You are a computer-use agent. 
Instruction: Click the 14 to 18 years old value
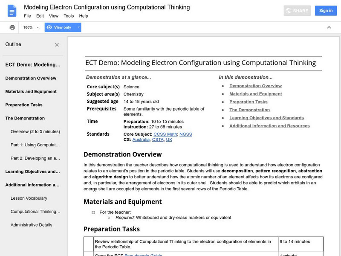click(141, 102)
